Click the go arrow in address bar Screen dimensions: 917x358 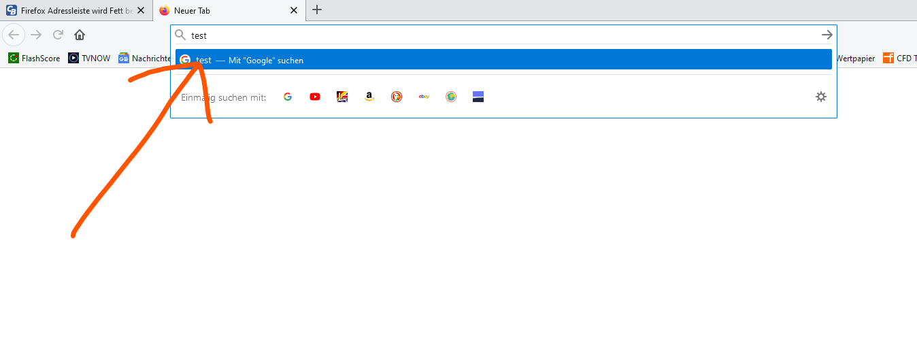click(x=827, y=35)
